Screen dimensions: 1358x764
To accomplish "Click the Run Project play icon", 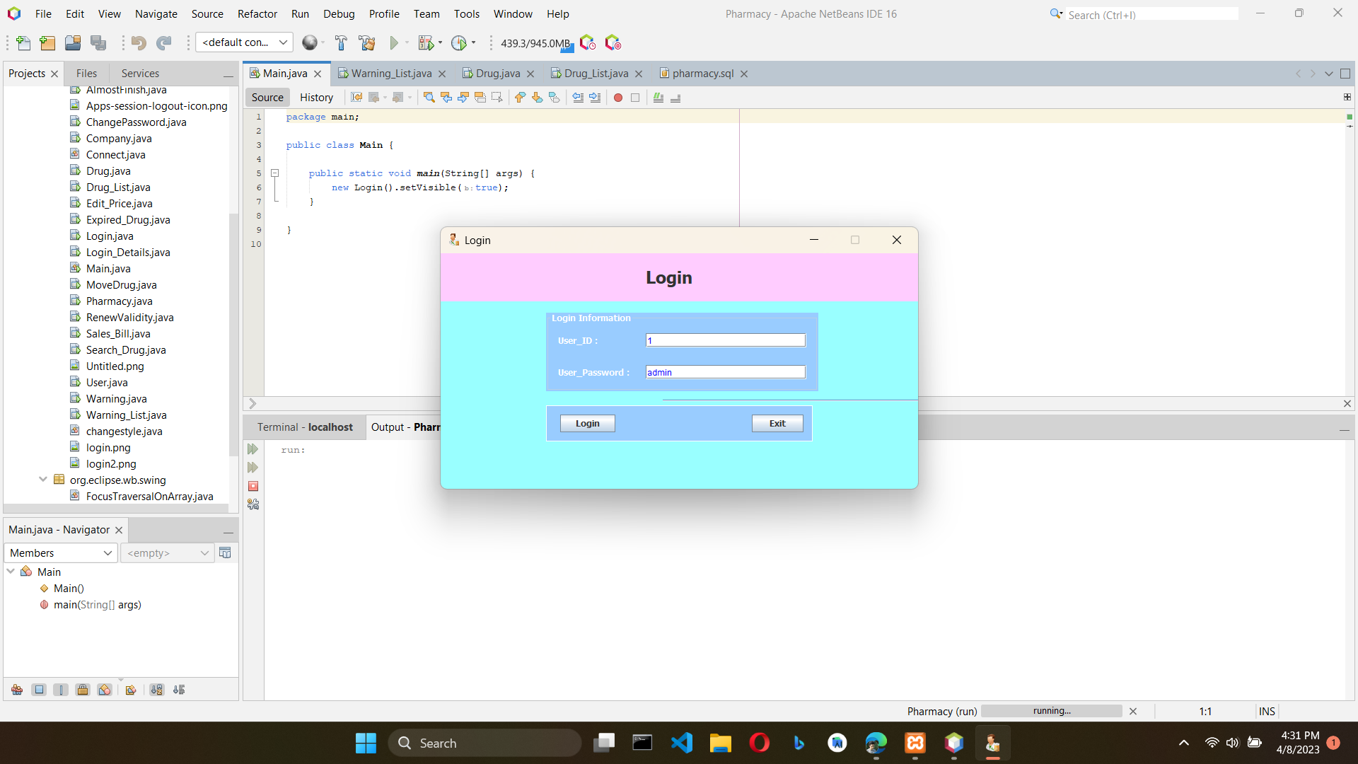I will pyautogui.click(x=394, y=43).
